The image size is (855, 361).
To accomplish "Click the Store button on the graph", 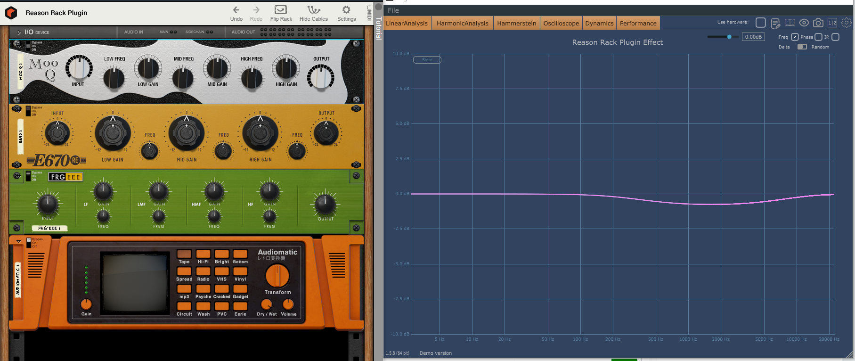I will click(x=427, y=60).
